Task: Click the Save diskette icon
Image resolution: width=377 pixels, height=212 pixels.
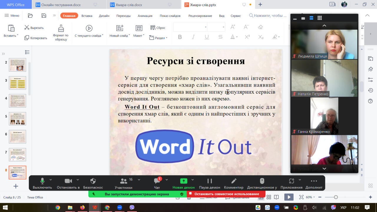Action: tap(44, 16)
